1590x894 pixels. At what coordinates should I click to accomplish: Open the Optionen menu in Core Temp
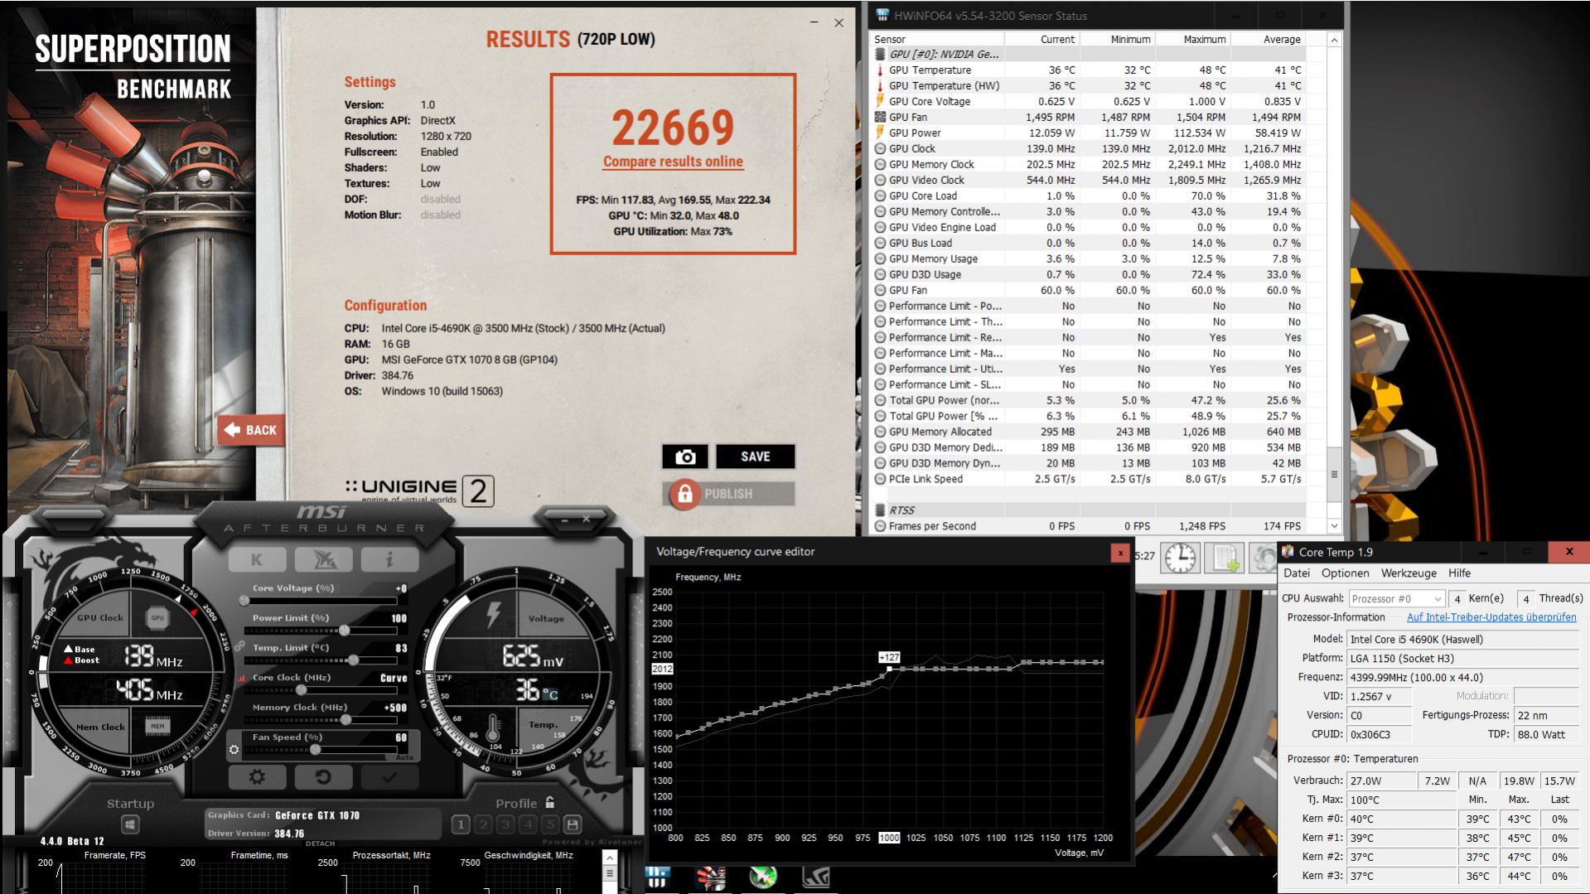tap(1345, 573)
